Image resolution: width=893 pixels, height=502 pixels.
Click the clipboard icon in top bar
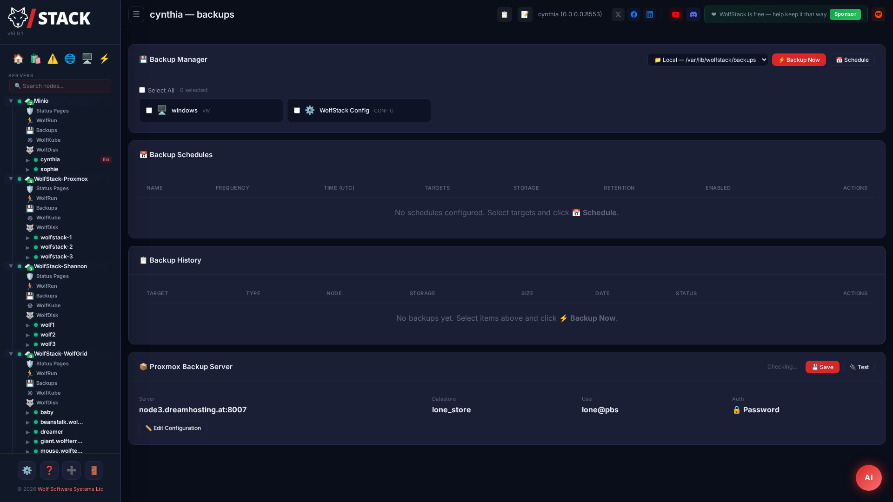tap(505, 14)
